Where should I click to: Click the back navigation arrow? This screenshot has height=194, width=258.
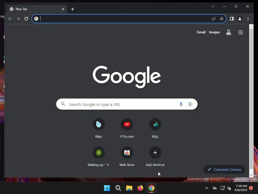click(10, 19)
